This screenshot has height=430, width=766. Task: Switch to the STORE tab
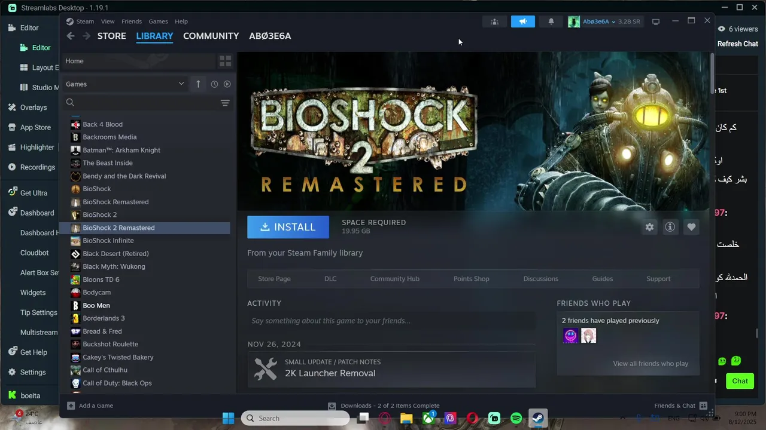[x=112, y=36]
